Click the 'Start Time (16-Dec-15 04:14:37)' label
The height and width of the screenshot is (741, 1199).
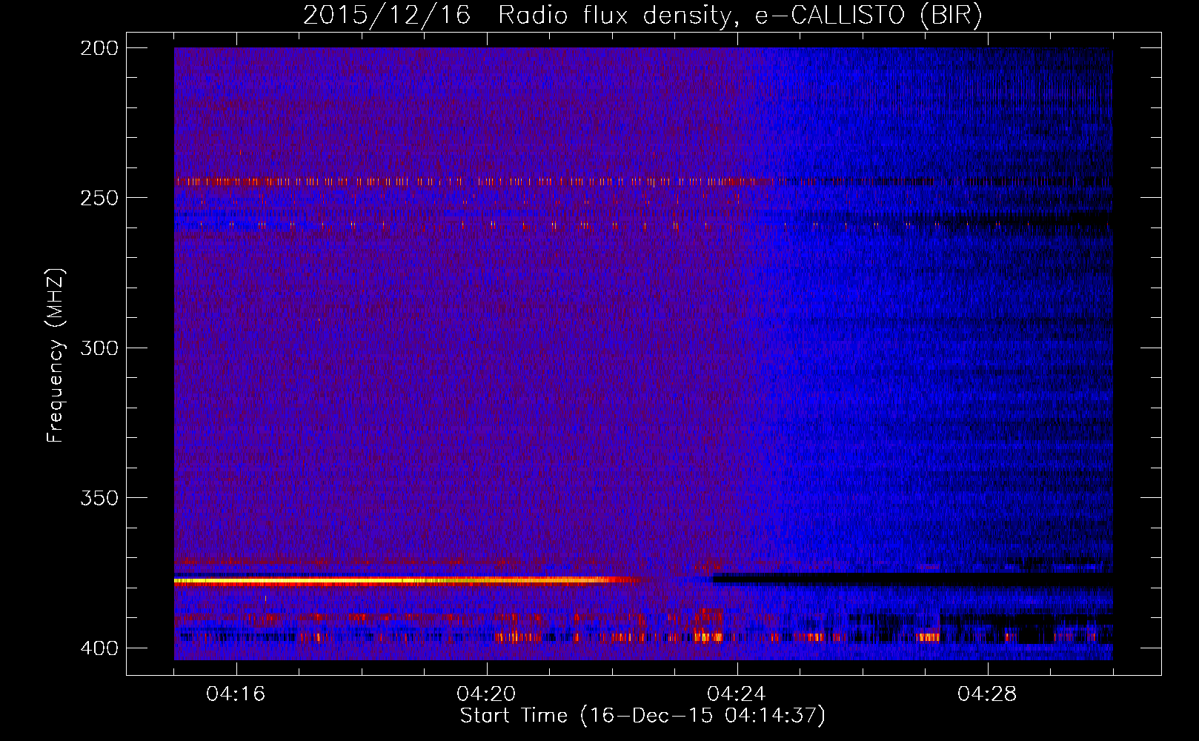pos(642,716)
